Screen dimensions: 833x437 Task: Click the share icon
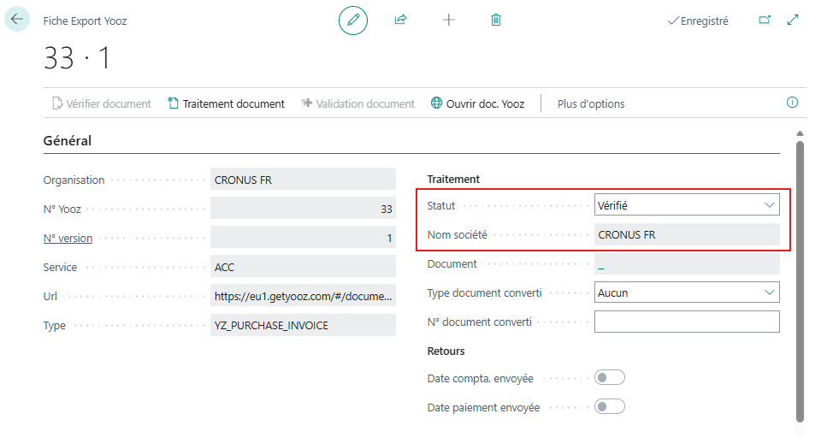400,20
